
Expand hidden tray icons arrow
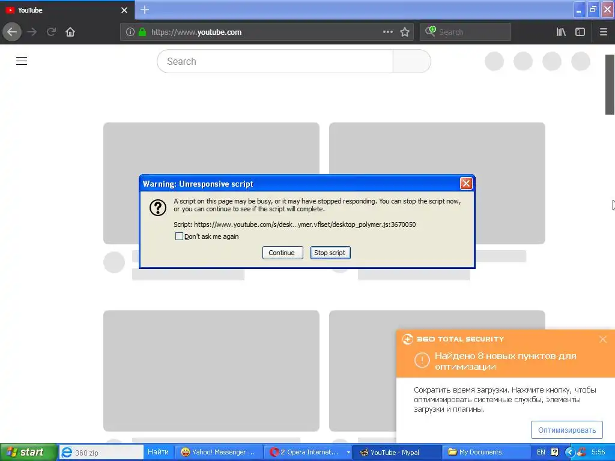pyautogui.click(x=570, y=453)
